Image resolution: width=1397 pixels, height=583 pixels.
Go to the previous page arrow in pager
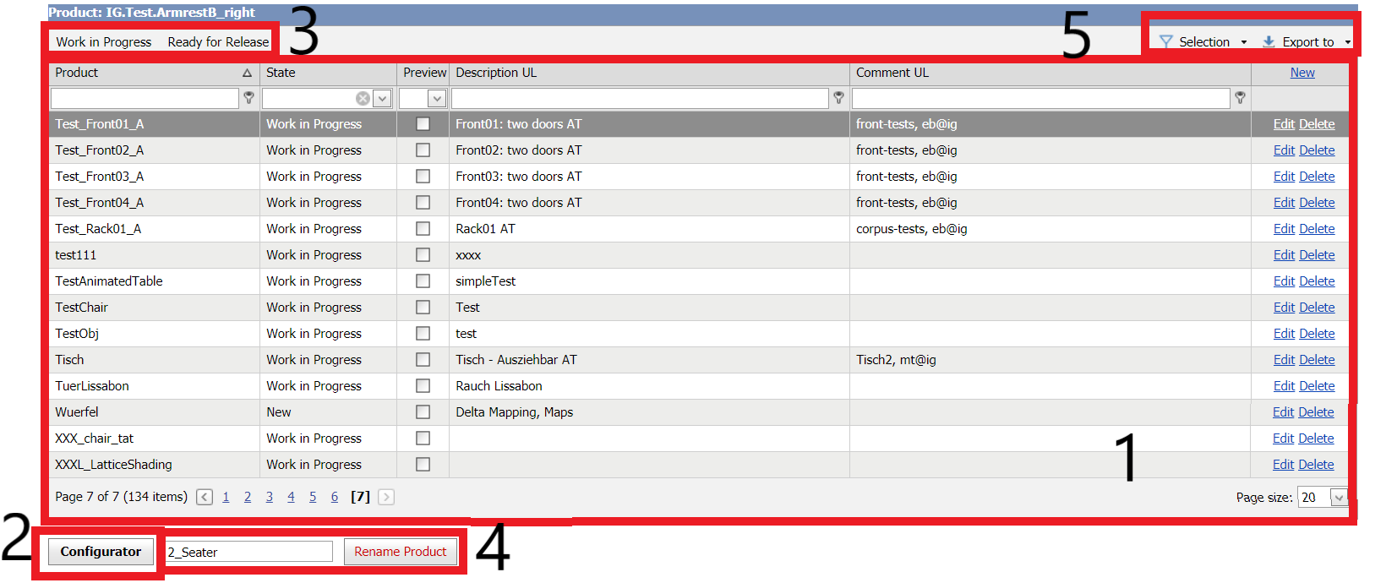(205, 497)
